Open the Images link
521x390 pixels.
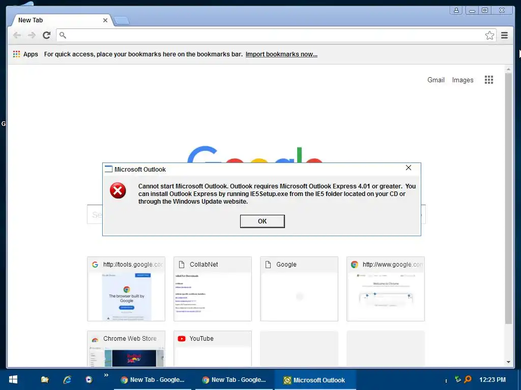click(x=462, y=80)
